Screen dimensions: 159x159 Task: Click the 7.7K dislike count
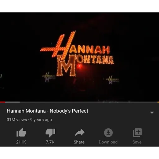pos(50,142)
